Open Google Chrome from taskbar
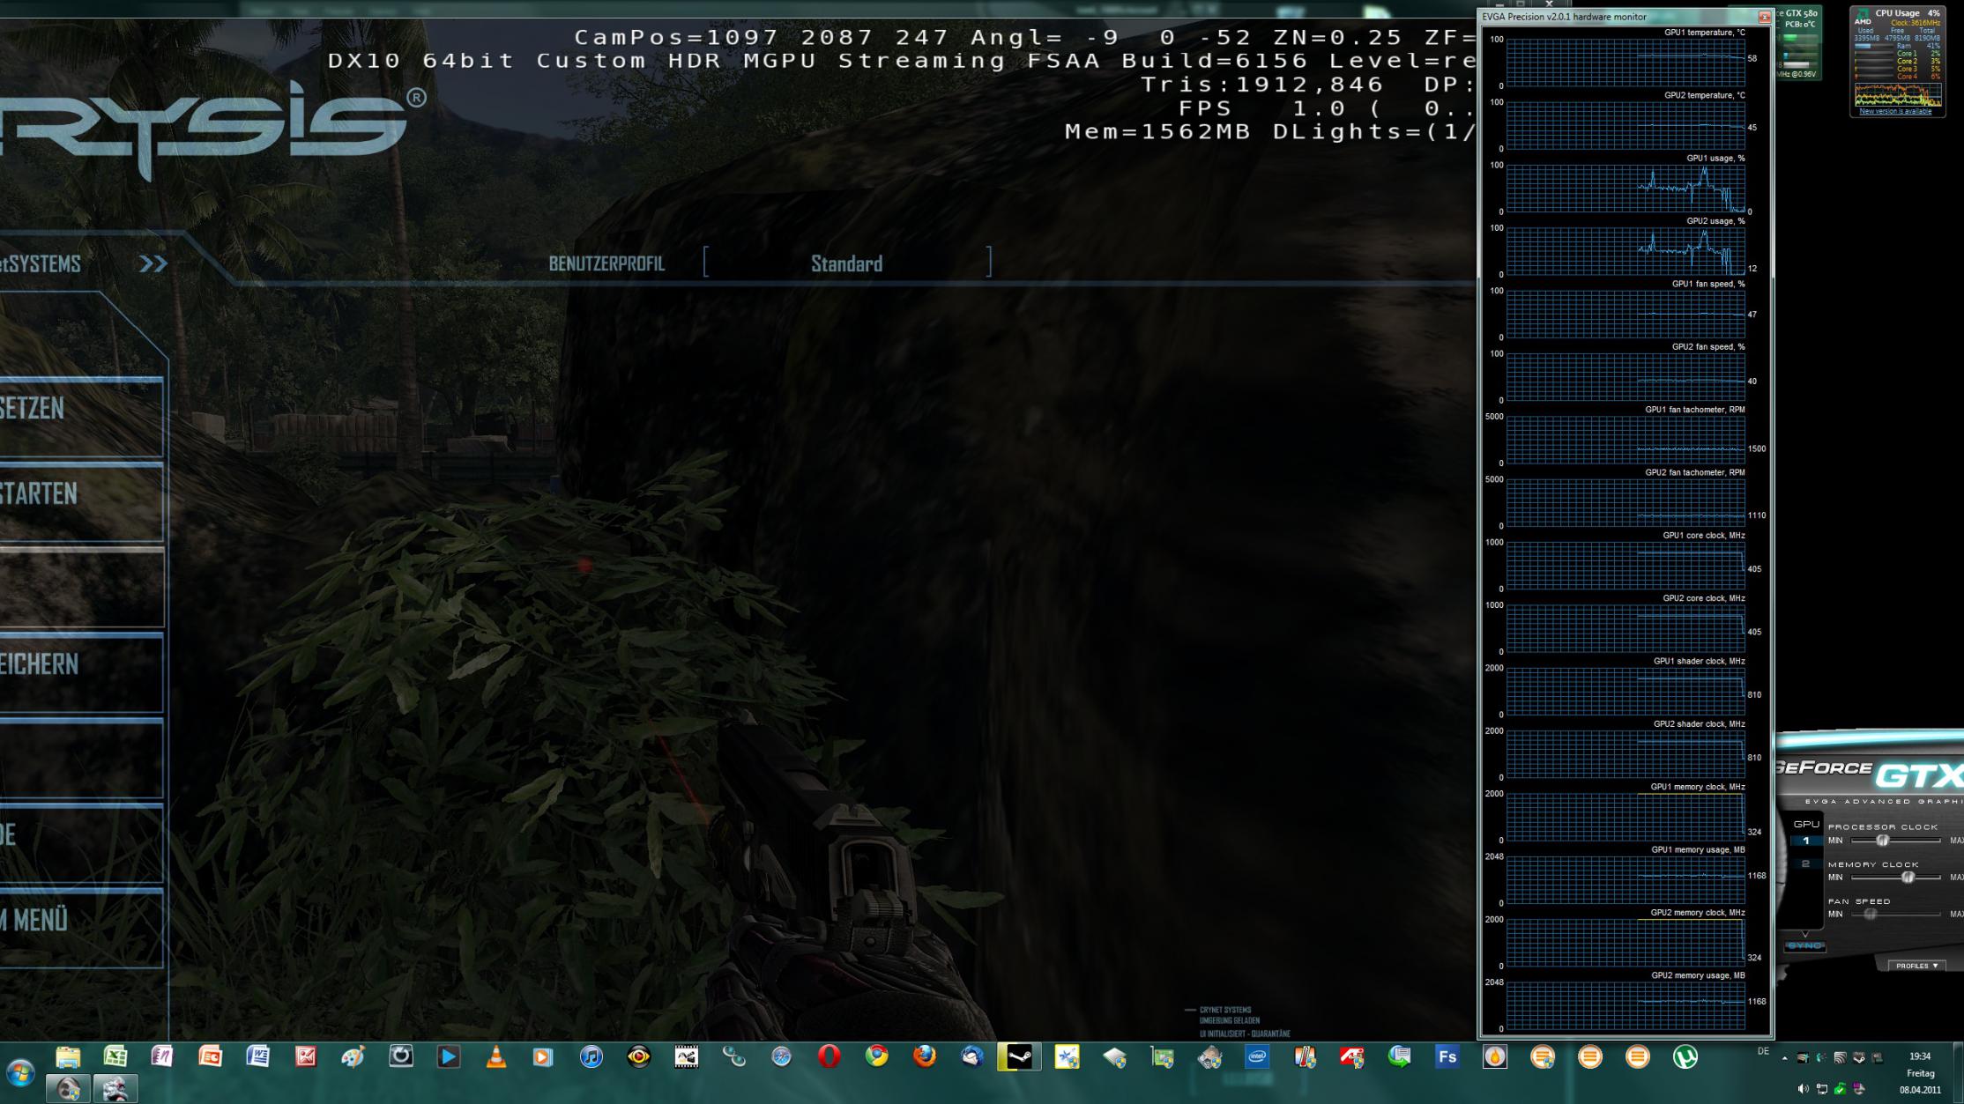 click(876, 1056)
